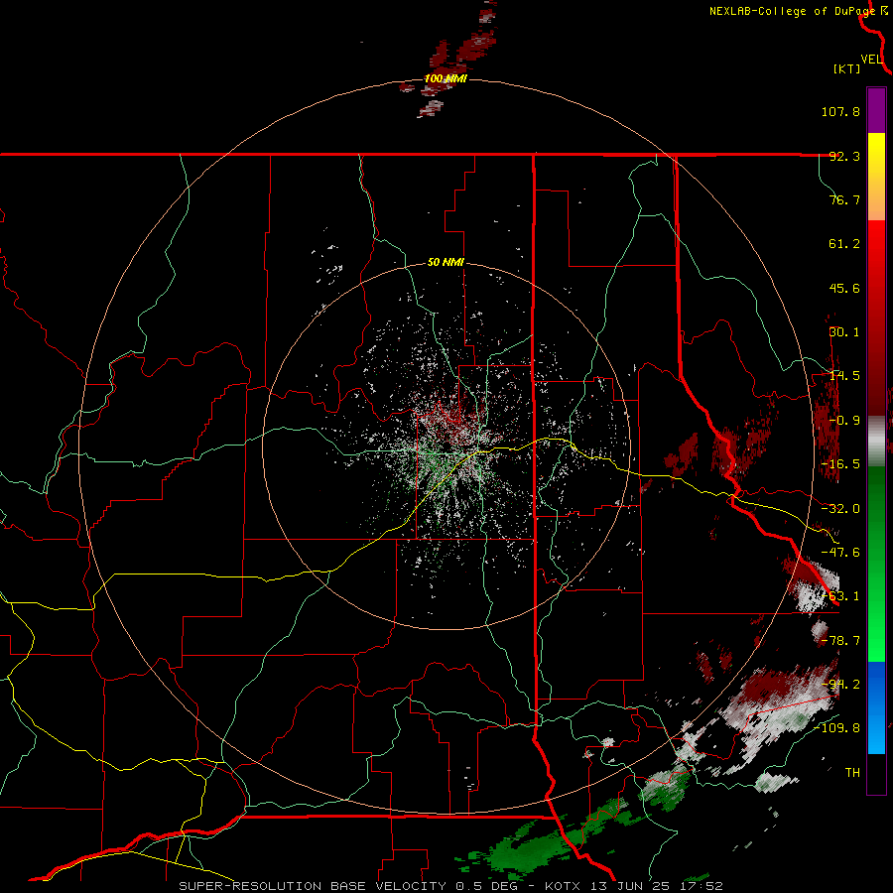The image size is (893, 893).
Task: Click the SUPER-RESOLUTION BASE VELOCITY caption
Action: coord(313,886)
